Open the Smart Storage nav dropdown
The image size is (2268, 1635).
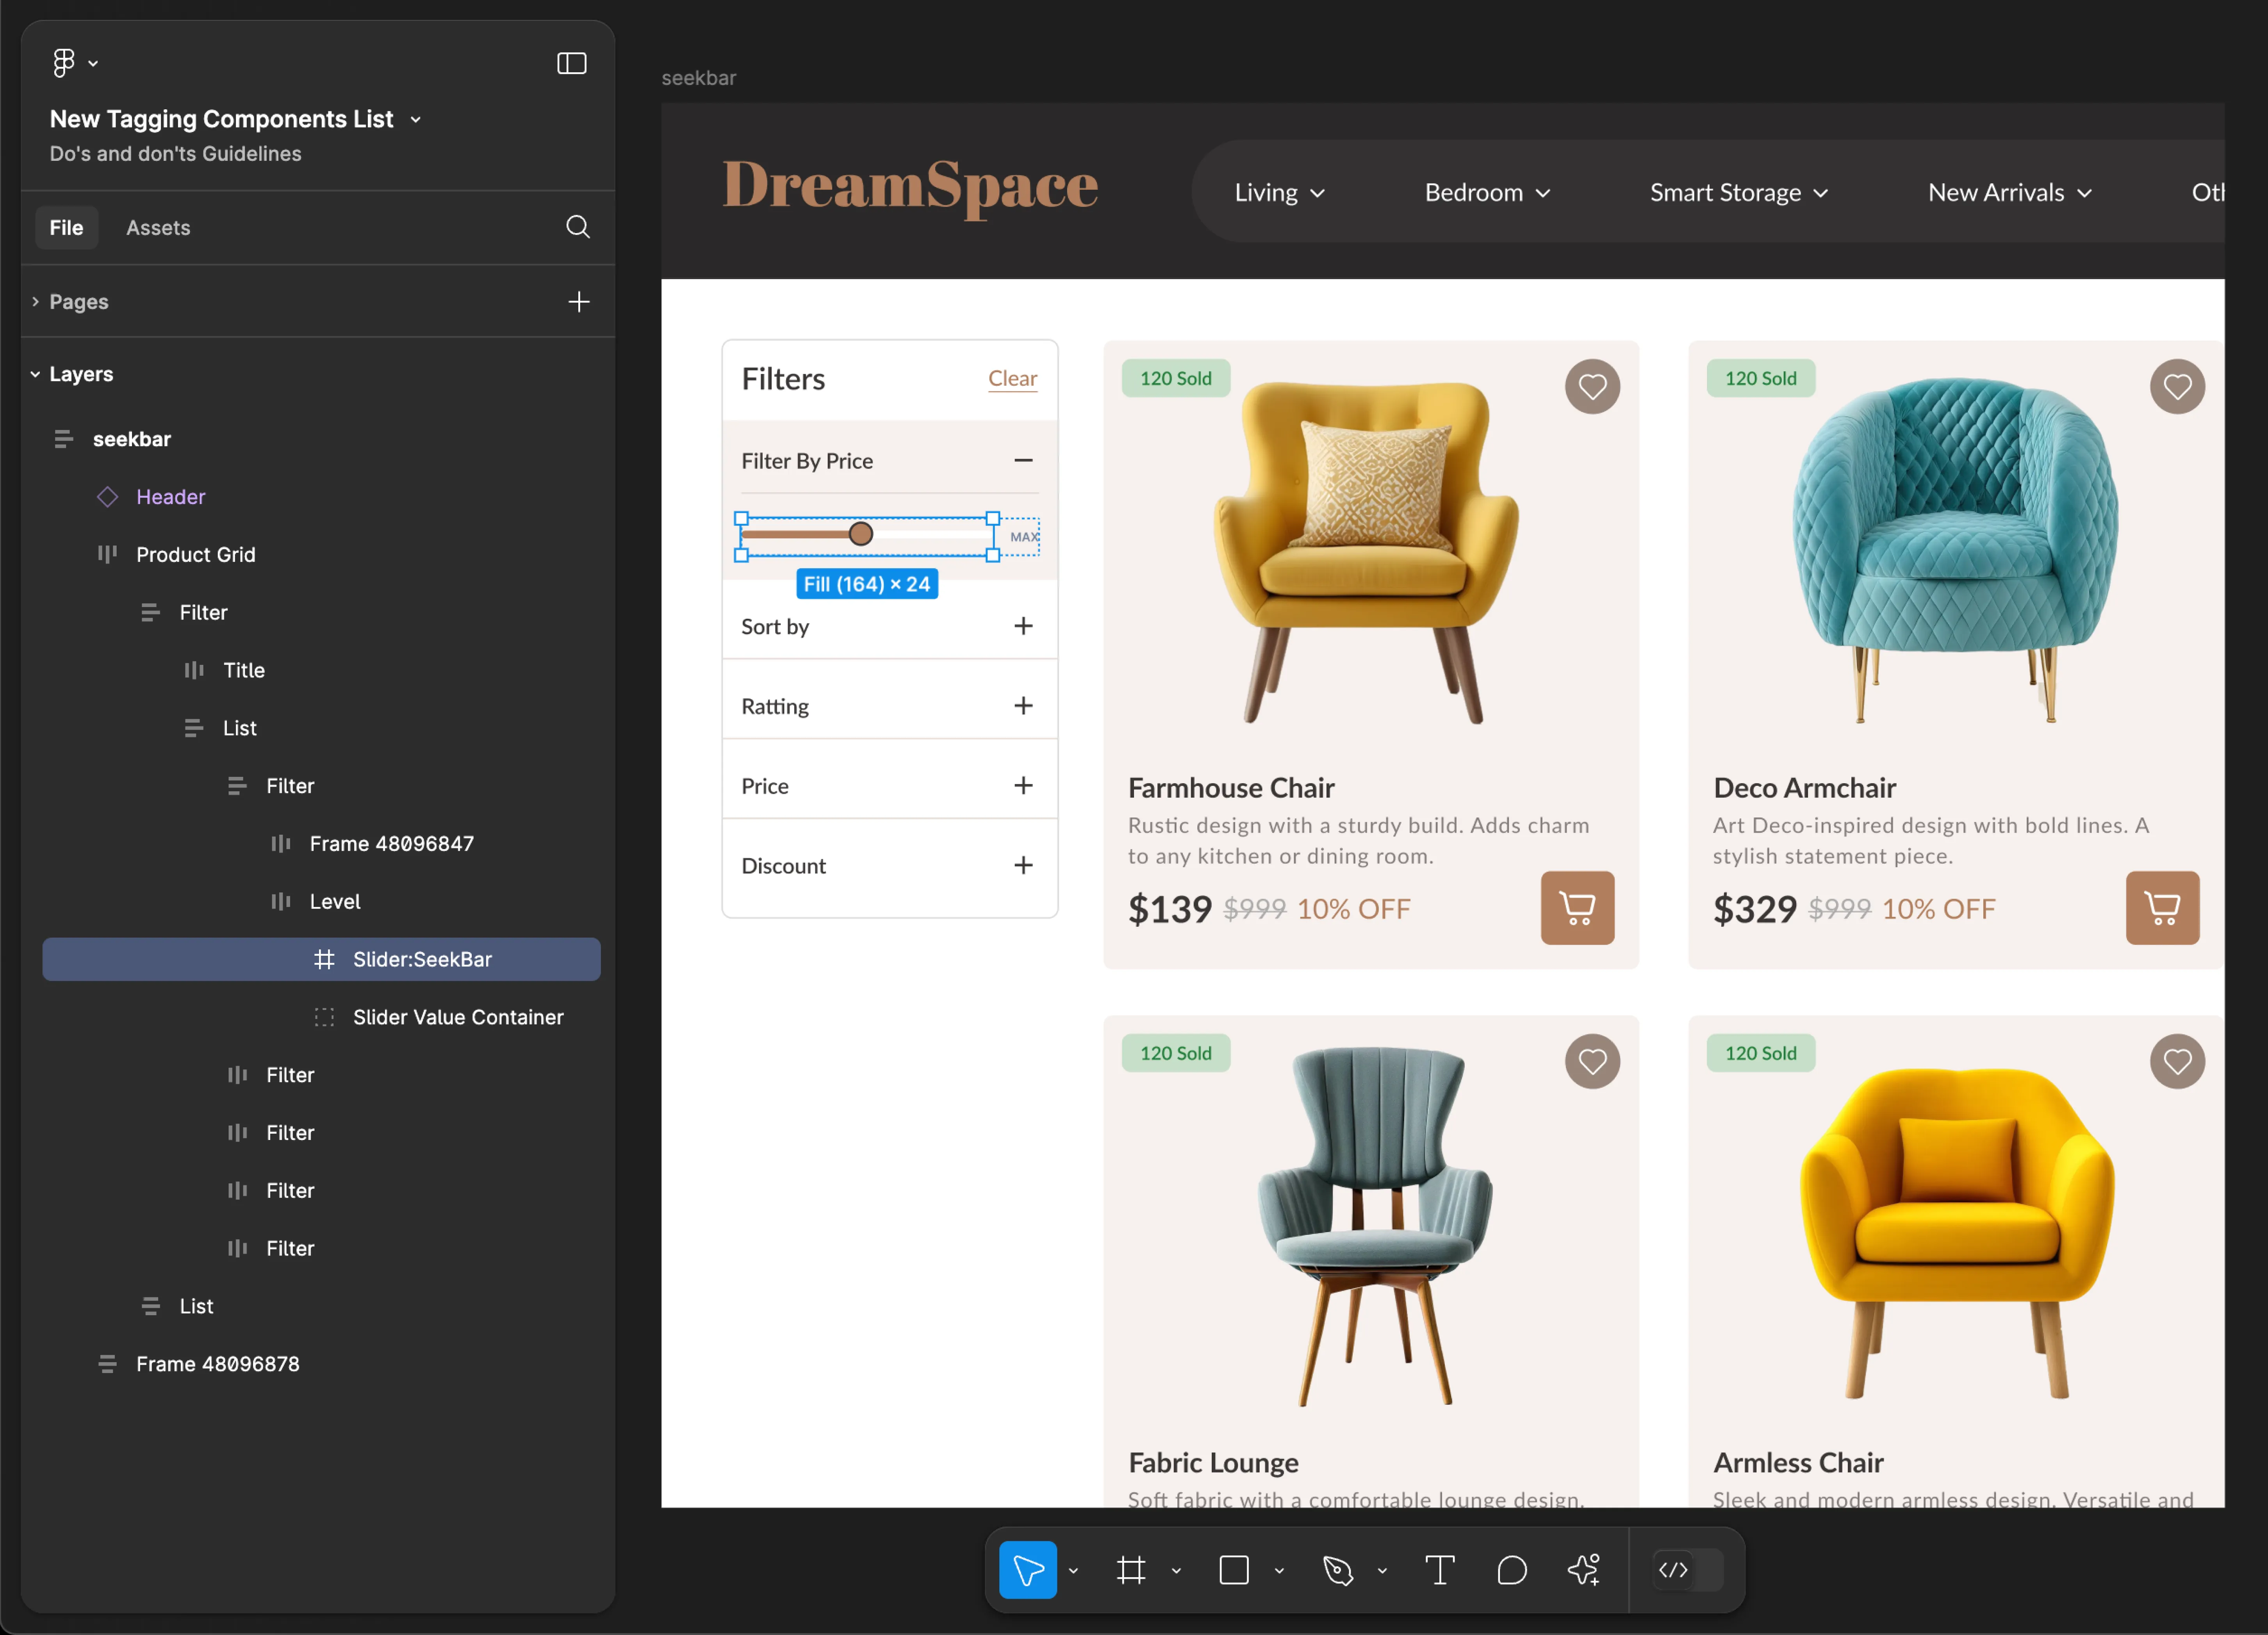coord(1739,192)
